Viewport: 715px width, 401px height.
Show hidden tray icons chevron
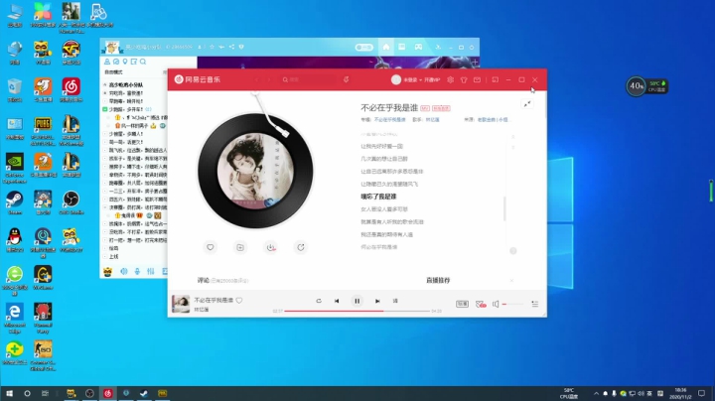coord(596,393)
